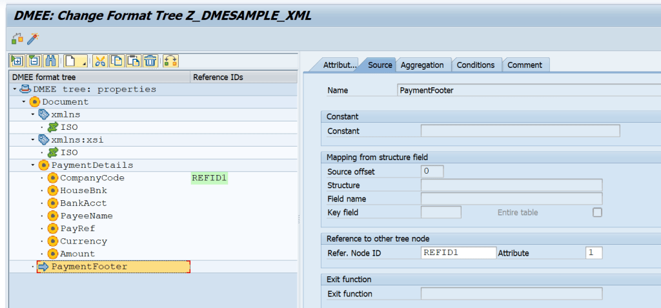Click the Constant input field
This screenshot has width=661, height=308.
pyautogui.click(x=520, y=131)
